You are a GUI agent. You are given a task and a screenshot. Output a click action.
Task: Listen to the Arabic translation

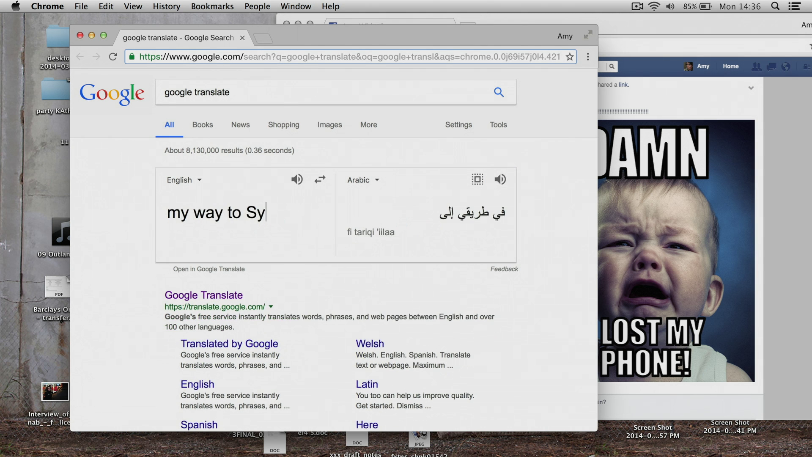click(x=500, y=179)
